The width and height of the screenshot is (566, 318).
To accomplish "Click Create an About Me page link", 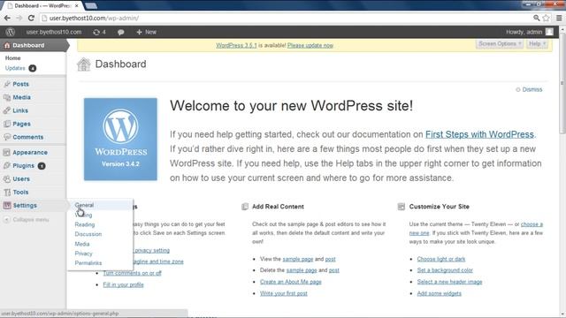I will (x=291, y=282).
